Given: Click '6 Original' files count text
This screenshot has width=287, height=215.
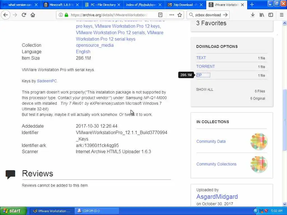Looking at the screenshot, I should click(258, 98).
